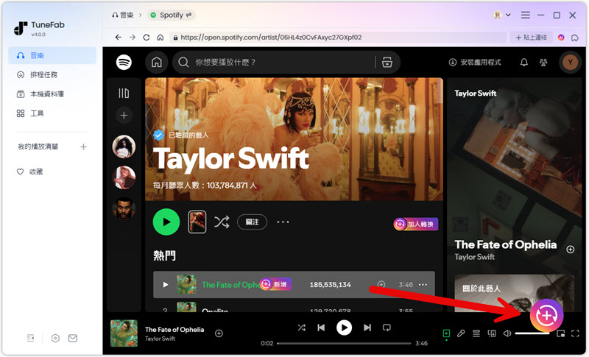
Task: Switch service via the Spotify selector
Action: [171, 15]
